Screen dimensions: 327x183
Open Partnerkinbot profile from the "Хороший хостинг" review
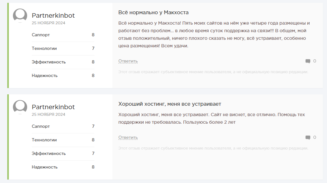click(53, 107)
